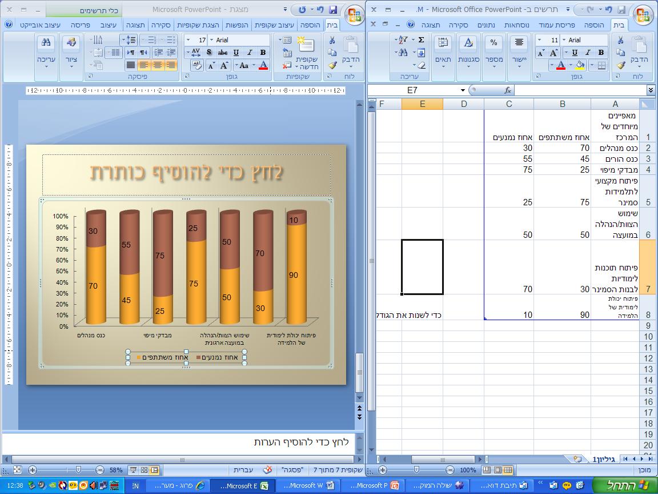The height and width of the screenshot is (494, 658).
Task: Click the Find binoculars icon in Excel editing group
Action: point(402,53)
